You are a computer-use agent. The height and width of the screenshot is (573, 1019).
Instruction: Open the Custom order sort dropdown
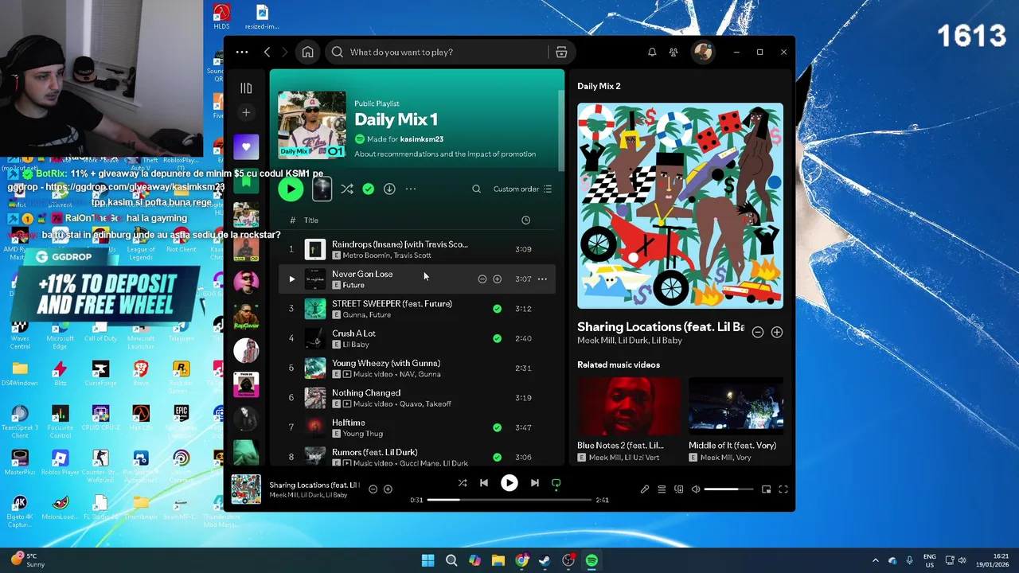pos(522,189)
